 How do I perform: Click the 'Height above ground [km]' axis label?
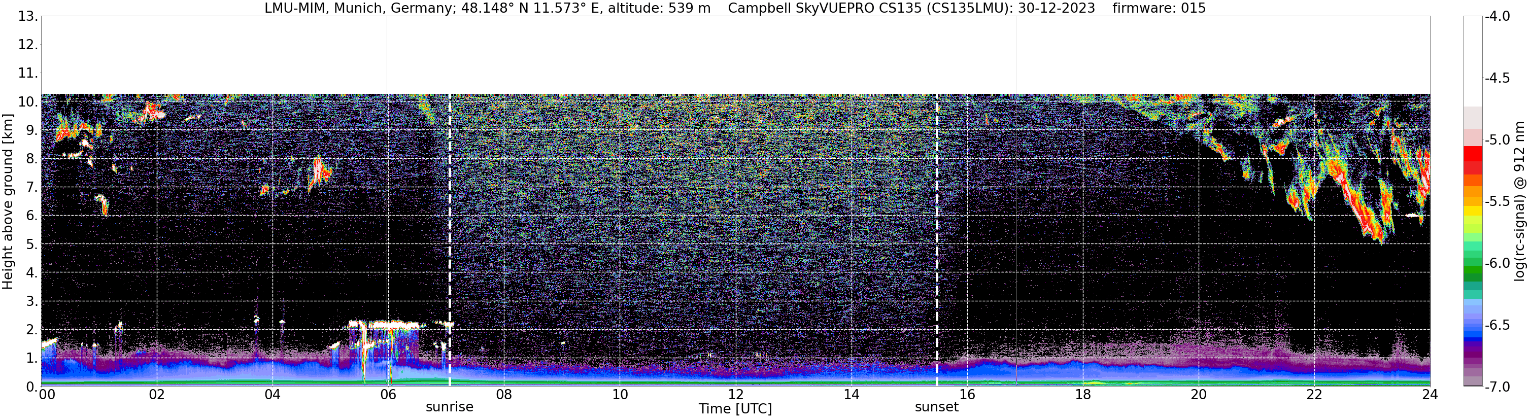click(8, 201)
